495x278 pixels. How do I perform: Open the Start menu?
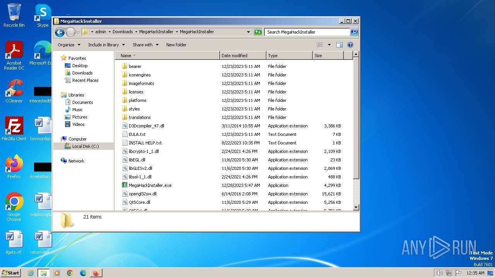pyautogui.click(x=10, y=273)
